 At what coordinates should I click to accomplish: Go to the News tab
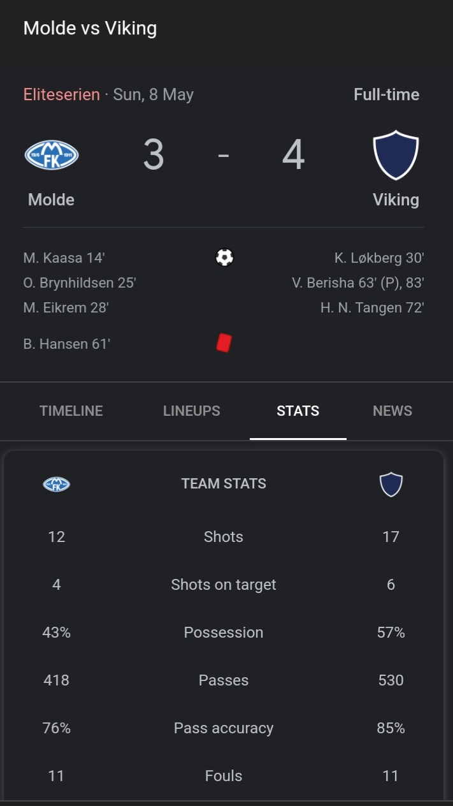pyautogui.click(x=392, y=411)
